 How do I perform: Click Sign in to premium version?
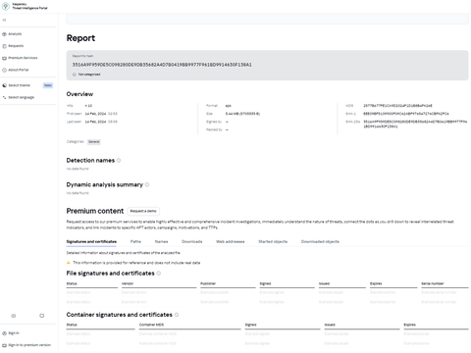[x=26, y=345]
